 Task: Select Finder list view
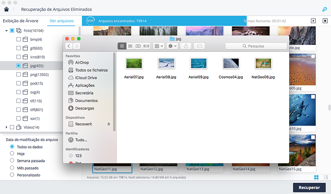pyautogui.click(x=130, y=46)
